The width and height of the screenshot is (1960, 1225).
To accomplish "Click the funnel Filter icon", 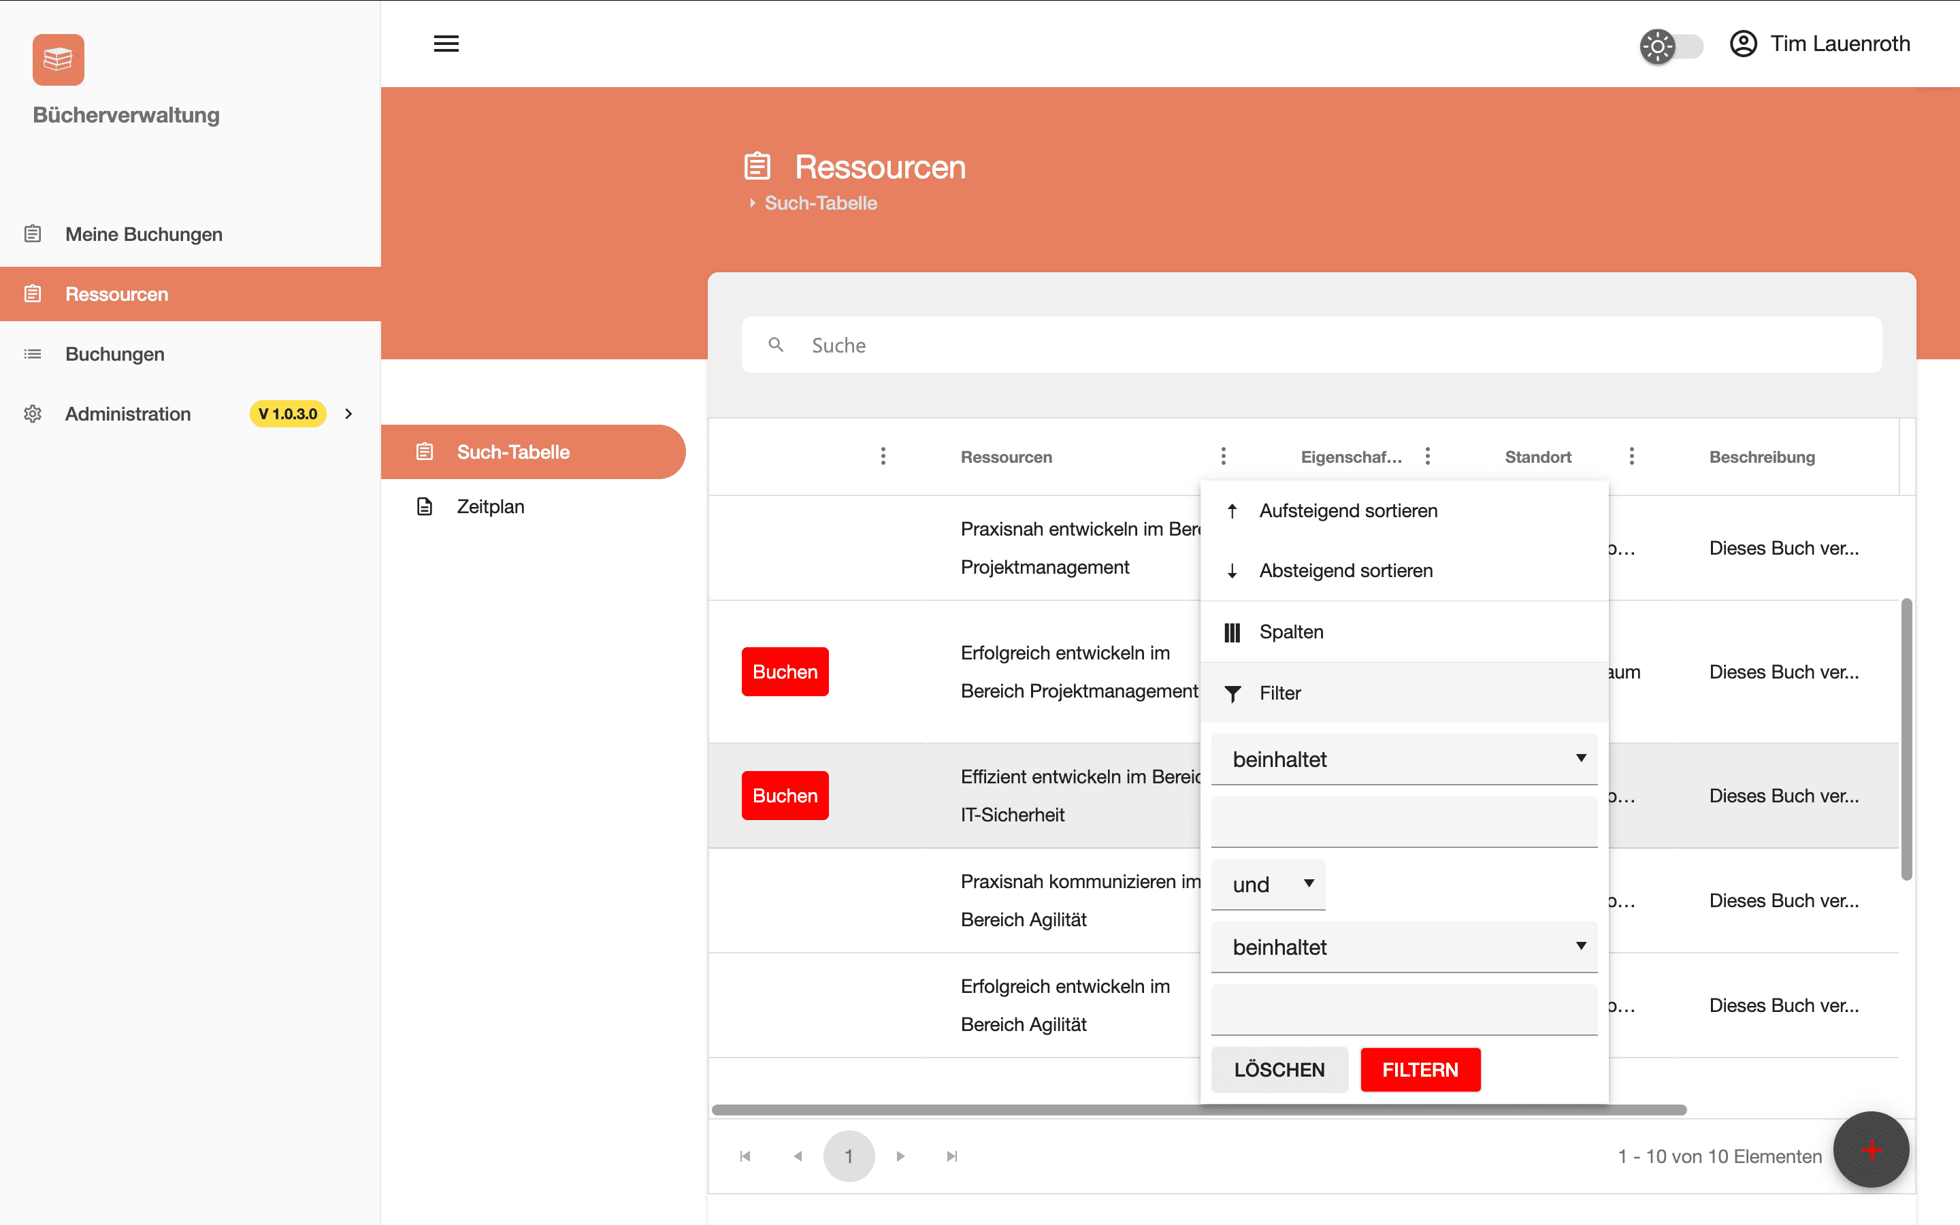I will (1232, 693).
